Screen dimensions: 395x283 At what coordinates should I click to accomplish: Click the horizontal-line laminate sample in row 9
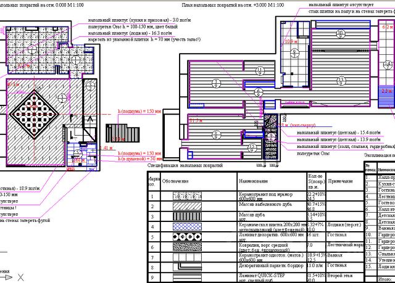(187, 277)
